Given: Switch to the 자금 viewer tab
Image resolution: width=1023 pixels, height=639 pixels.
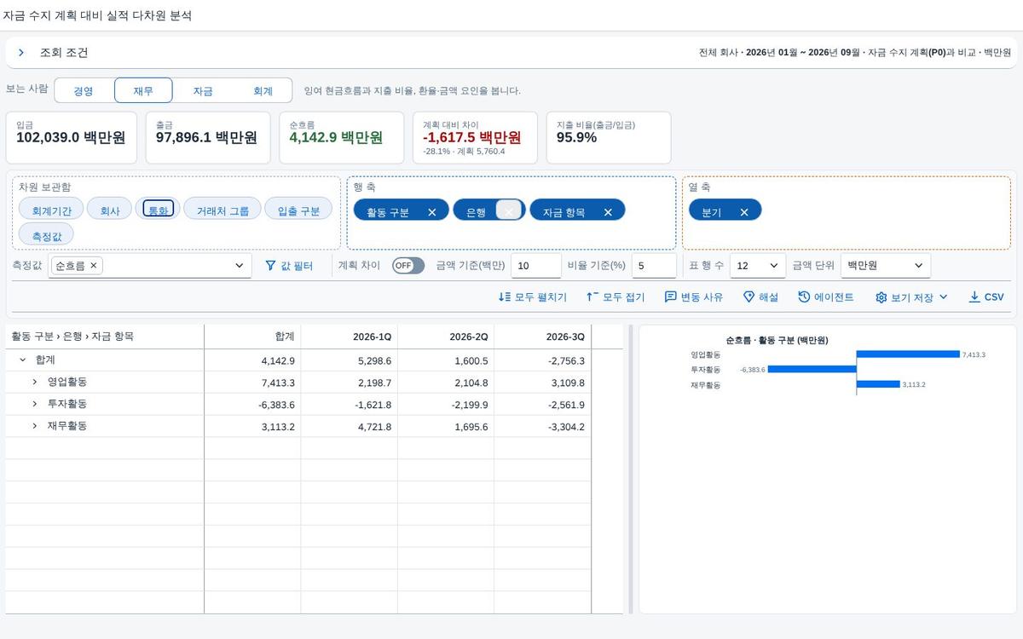Looking at the screenshot, I should (x=203, y=91).
